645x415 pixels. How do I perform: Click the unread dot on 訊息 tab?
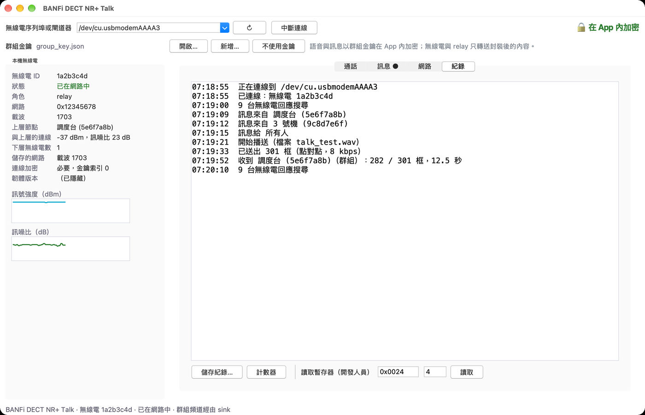395,66
